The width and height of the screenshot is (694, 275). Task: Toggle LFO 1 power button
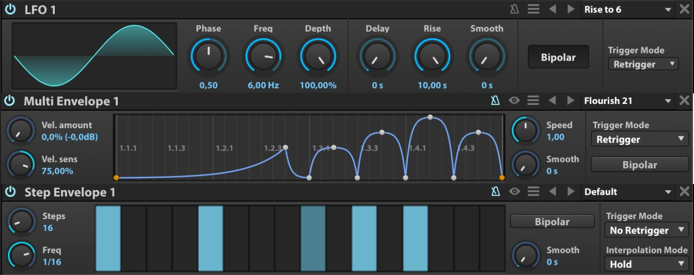[x=10, y=9]
